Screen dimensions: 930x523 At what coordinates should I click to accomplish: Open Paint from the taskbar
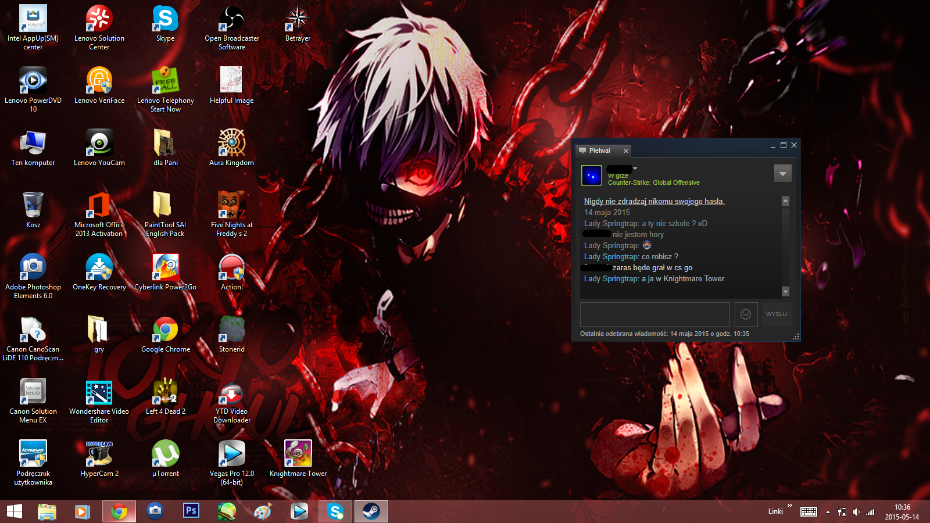(x=263, y=511)
